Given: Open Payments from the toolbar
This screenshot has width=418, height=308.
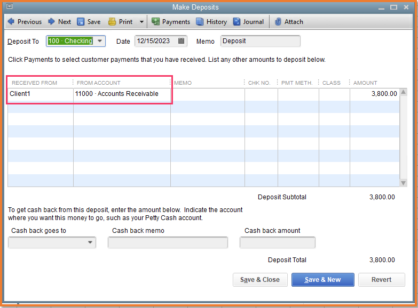Looking at the screenshot, I should point(171,21).
